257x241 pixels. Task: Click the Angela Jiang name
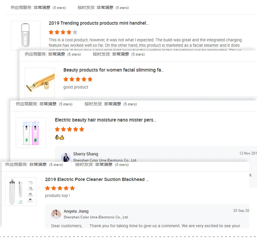(x=76, y=211)
